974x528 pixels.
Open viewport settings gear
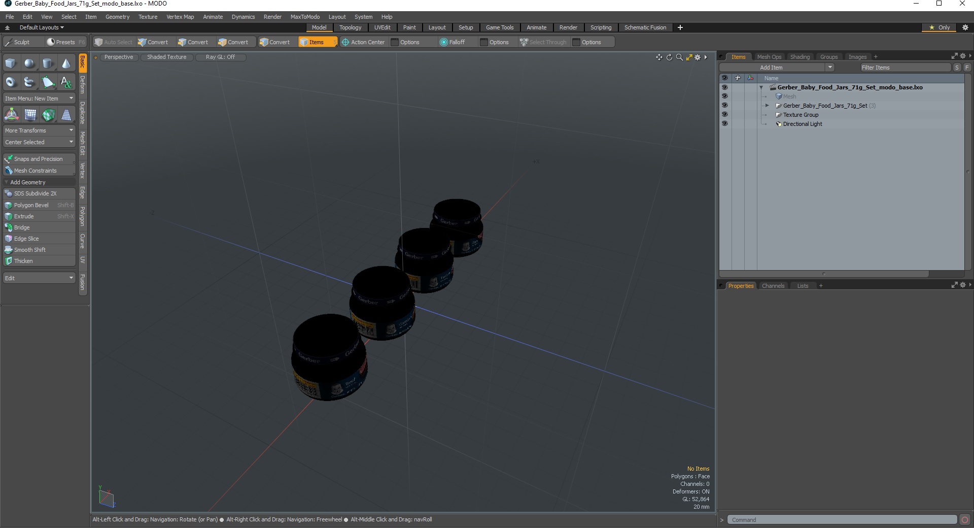pyautogui.click(x=698, y=57)
